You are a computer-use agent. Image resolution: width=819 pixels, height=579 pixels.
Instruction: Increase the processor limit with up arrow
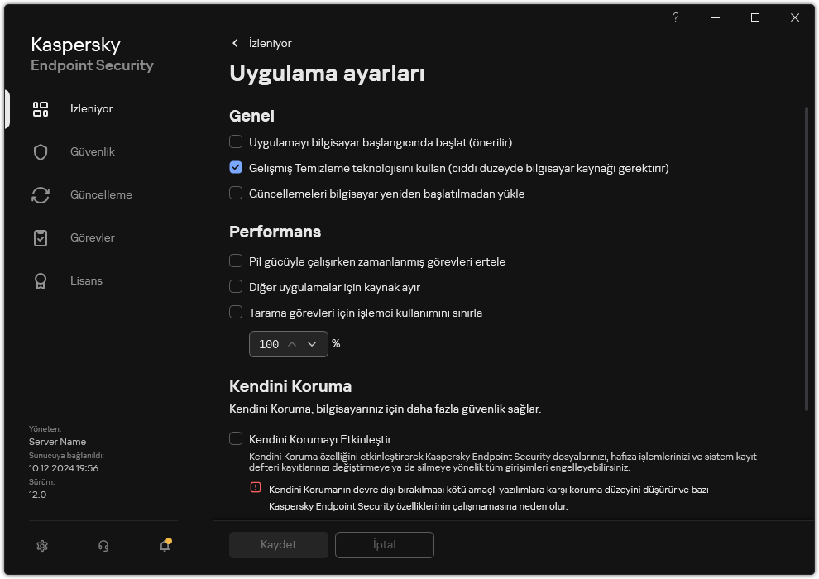coord(292,343)
